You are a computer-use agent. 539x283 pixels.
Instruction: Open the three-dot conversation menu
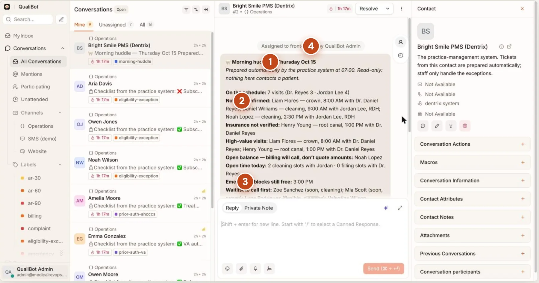pyautogui.click(x=402, y=9)
